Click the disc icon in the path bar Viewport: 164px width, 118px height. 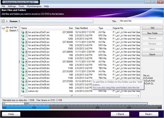pyautogui.click(x=3, y=21)
